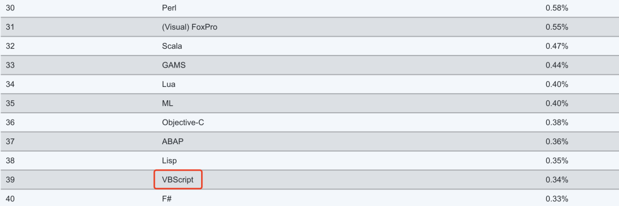Select the Lua language name

(169, 84)
